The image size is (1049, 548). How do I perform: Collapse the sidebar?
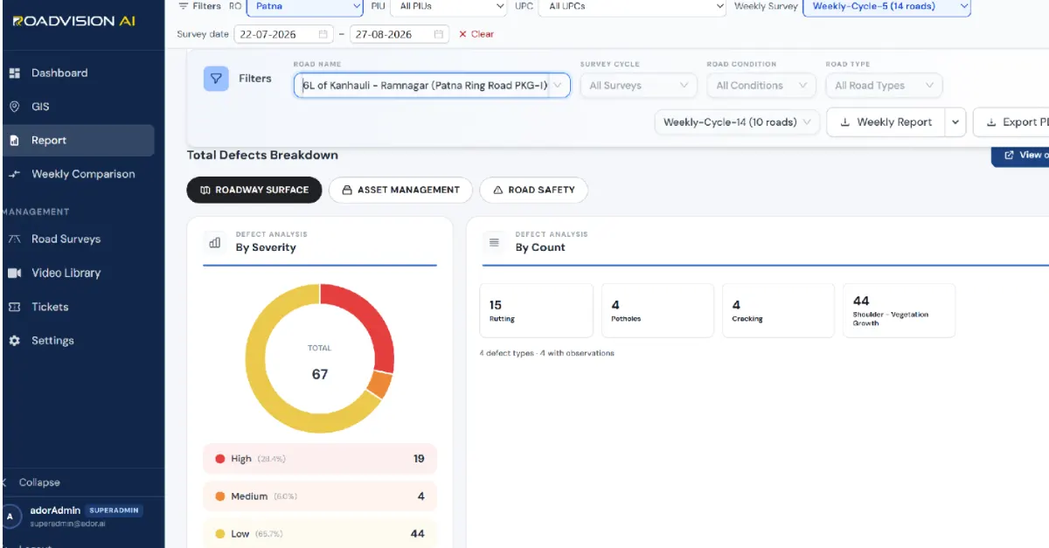pos(32,482)
